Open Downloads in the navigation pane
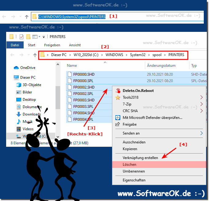Viewport: 209px width, 201px height. click(x=29, y=114)
